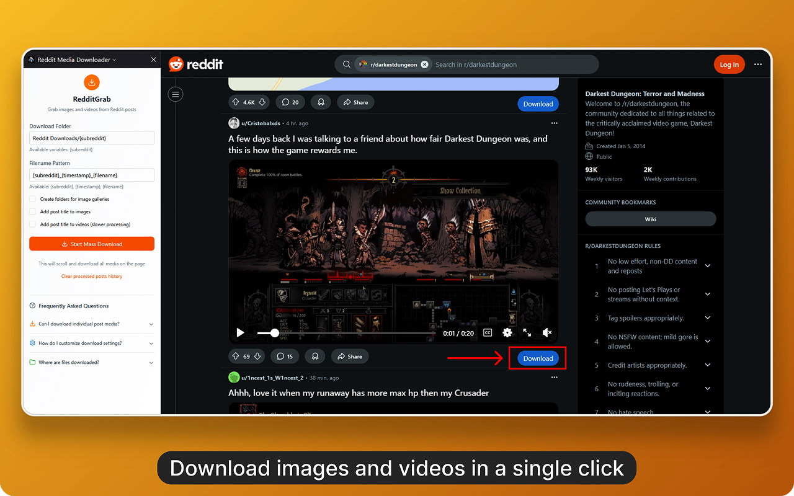This screenshot has height=496, width=794.
Task: Open the Wiki community bookmark
Action: 651,219
